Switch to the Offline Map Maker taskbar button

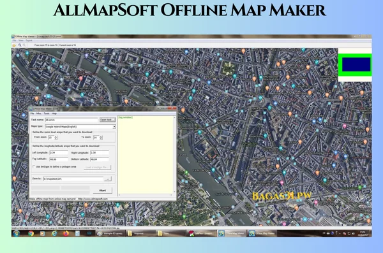(x=232, y=233)
